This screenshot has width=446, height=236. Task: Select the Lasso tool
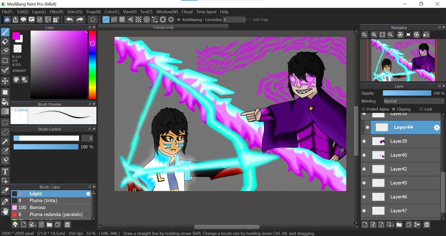[x=5, y=132]
